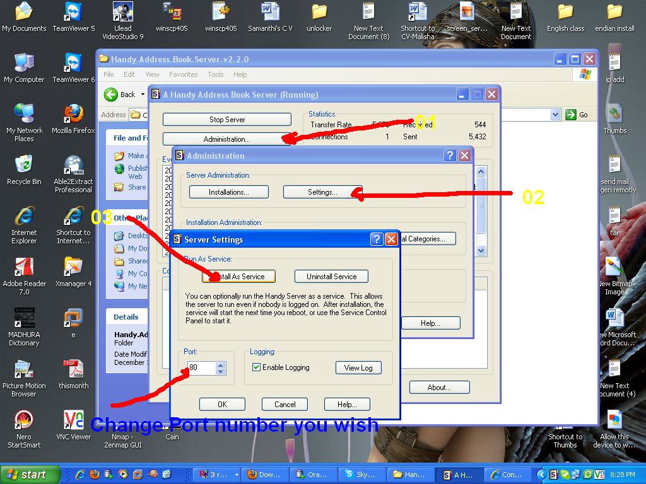
Task: Open thismonth PDF desktop icon
Action: tap(73, 374)
